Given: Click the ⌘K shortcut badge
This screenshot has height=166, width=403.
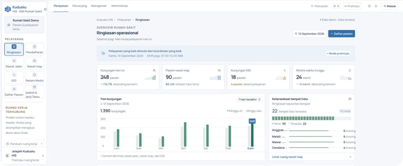Looking at the screenshot, I should pos(336,6).
